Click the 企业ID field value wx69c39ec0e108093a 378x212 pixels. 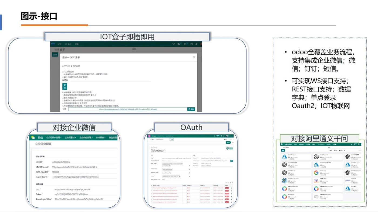(x=61, y=162)
